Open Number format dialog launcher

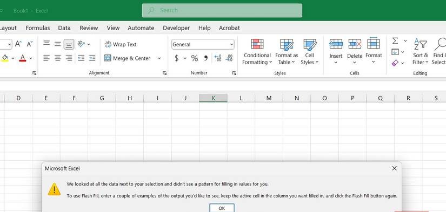pyautogui.click(x=234, y=73)
